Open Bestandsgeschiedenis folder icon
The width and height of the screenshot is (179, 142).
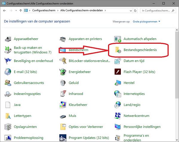click(x=118, y=50)
